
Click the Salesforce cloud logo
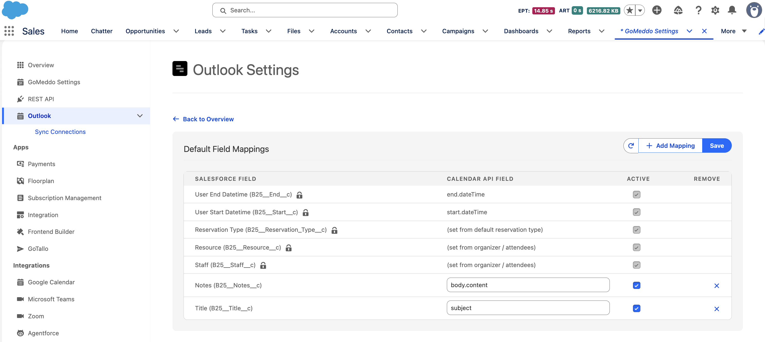[x=15, y=10]
